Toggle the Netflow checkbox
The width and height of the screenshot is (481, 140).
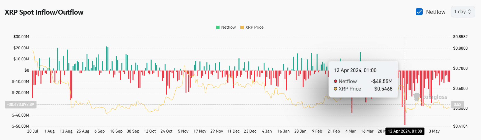tap(419, 12)
